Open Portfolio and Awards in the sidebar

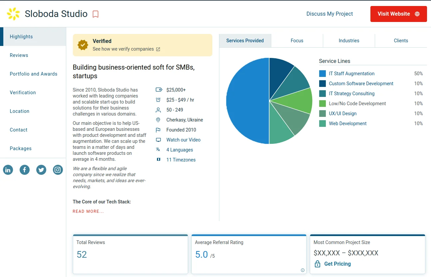click(33, 74)
